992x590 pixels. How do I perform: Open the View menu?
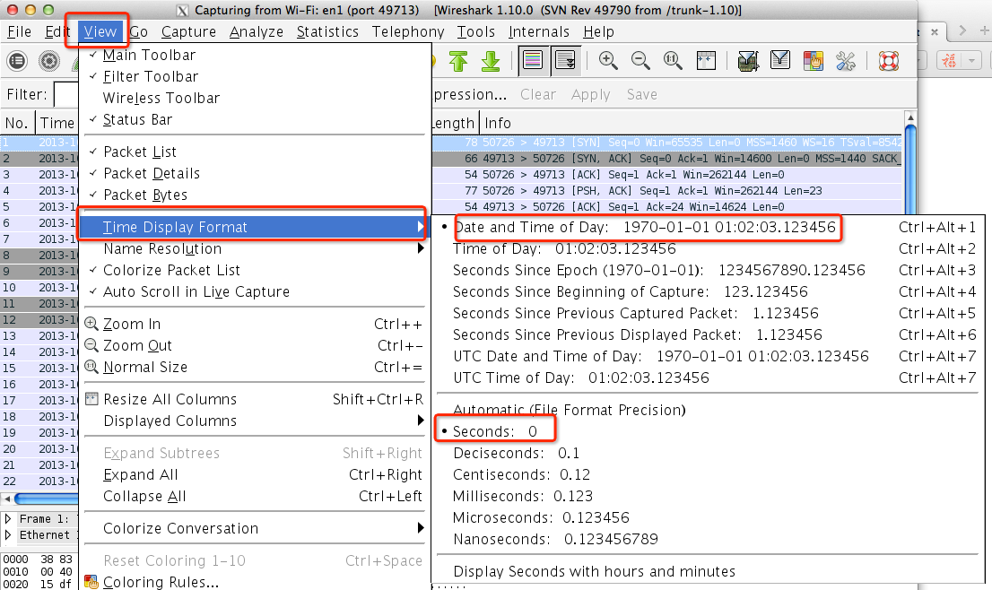point(100,31)
